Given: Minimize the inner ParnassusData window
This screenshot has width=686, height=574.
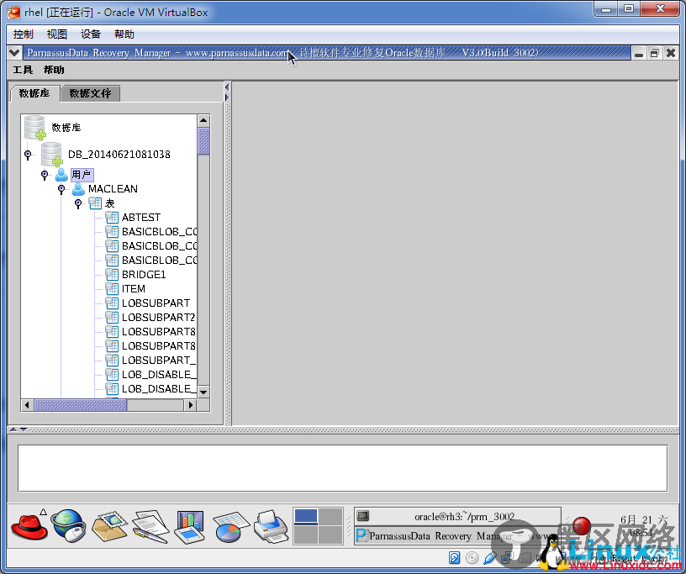Looking at the screenshot, I should click(x=639, y=54).
